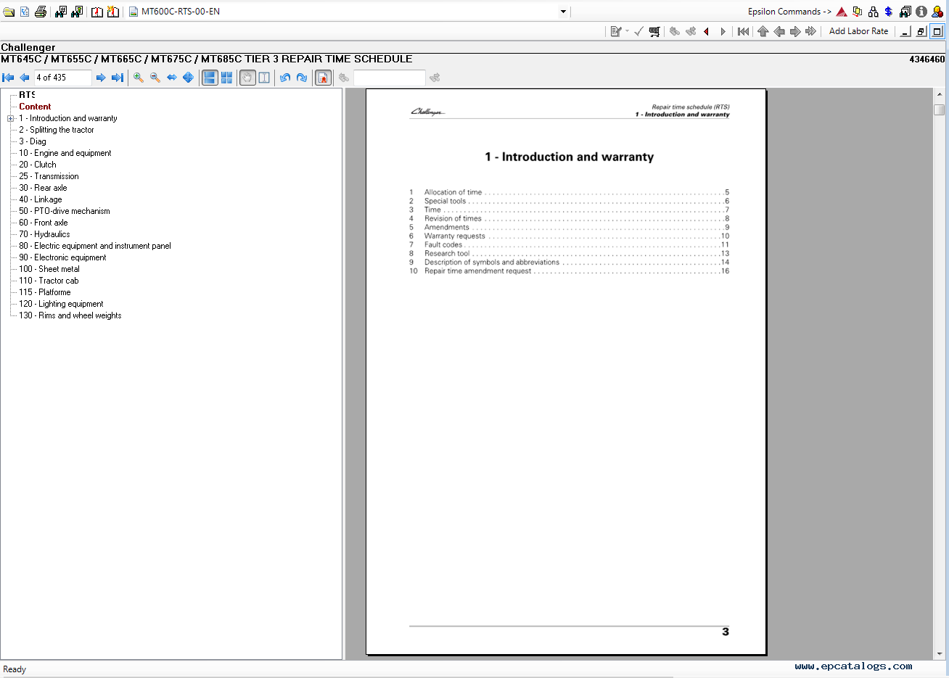Select '90 - Electronic equipment' tree item
The width and height of the screenshot is (949, 678).
(62, 257)
